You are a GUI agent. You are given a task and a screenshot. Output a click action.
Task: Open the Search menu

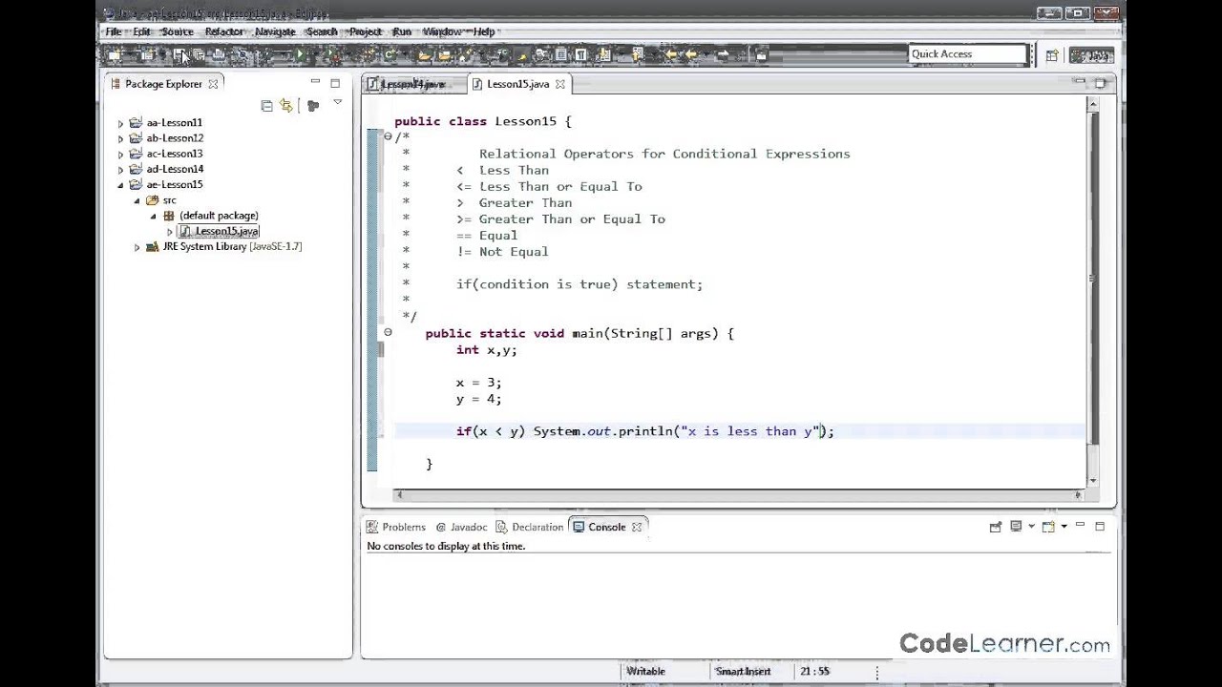tap(322, 31)
